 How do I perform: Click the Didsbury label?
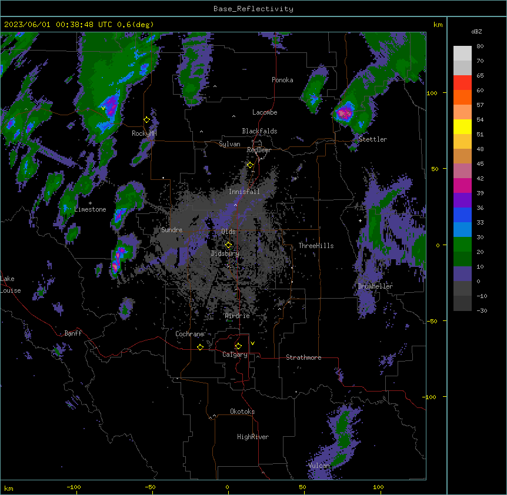(x=225, y=253)
